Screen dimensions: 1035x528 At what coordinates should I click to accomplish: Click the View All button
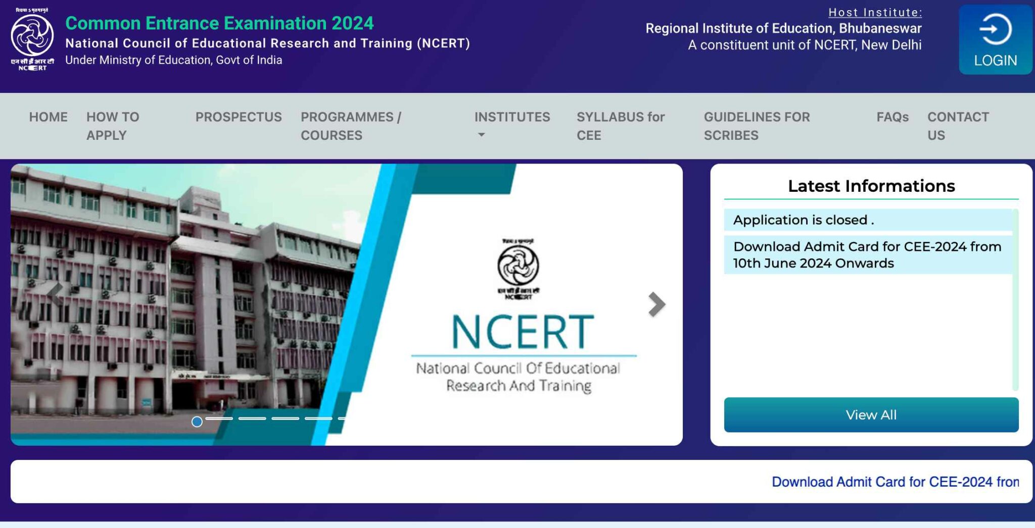pyautogui.click(x=871, y=415)
